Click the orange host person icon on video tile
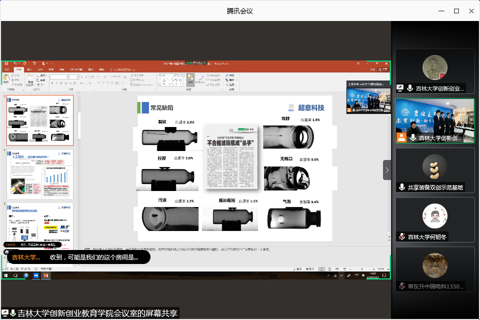480x320 pixels. (x=401, y=137)
